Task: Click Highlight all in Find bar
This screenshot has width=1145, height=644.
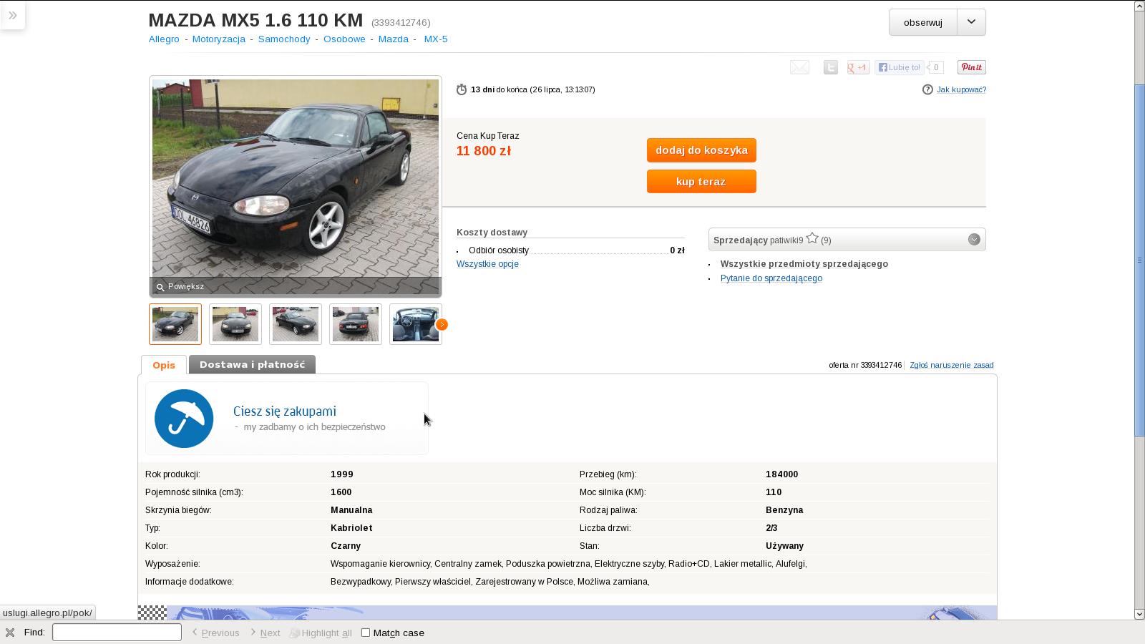Action: [x=321, y=633]
